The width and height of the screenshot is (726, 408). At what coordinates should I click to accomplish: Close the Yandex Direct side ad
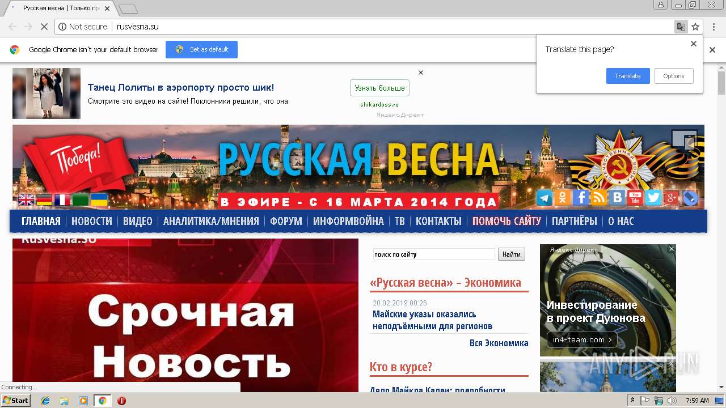(x=672, y=249)
